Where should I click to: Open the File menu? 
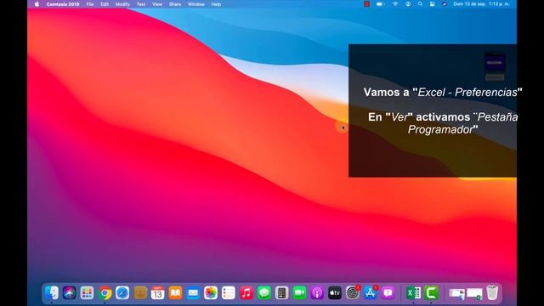point(90,4)
